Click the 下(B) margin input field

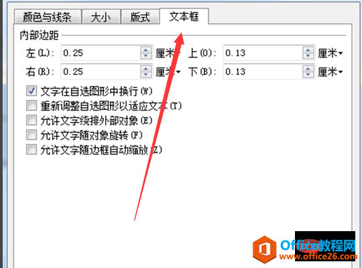click(263, 72)
